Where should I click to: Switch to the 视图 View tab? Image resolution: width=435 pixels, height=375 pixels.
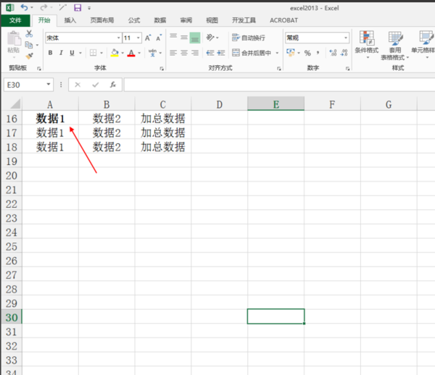click(212, 20)
